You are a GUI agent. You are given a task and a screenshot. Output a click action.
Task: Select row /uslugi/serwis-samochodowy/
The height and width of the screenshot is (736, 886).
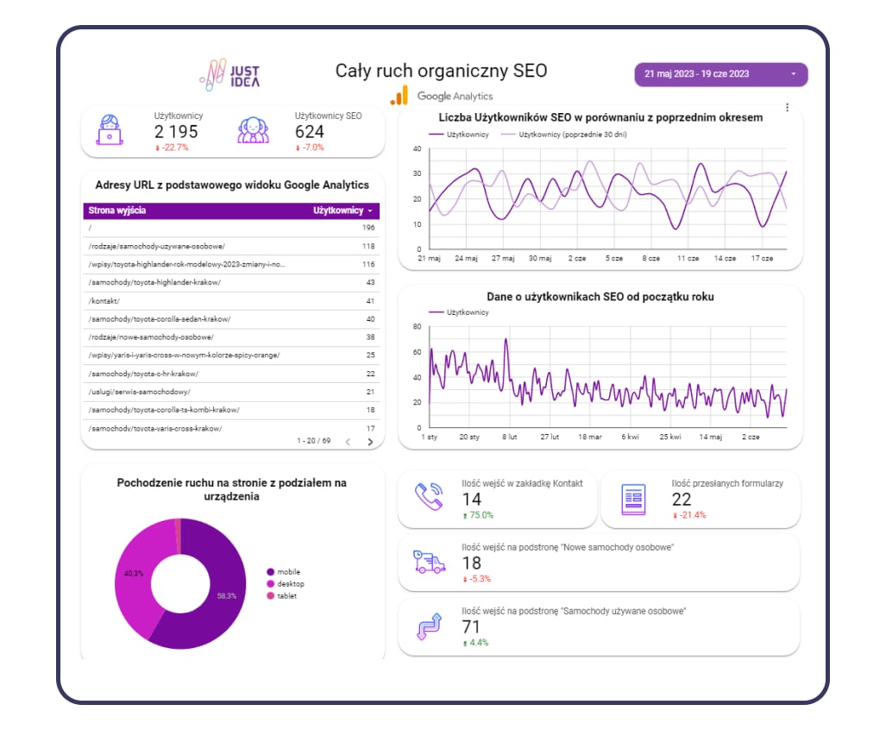click(231, 392)
